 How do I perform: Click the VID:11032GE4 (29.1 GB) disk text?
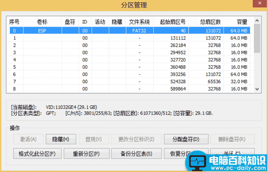pos(72,107)
